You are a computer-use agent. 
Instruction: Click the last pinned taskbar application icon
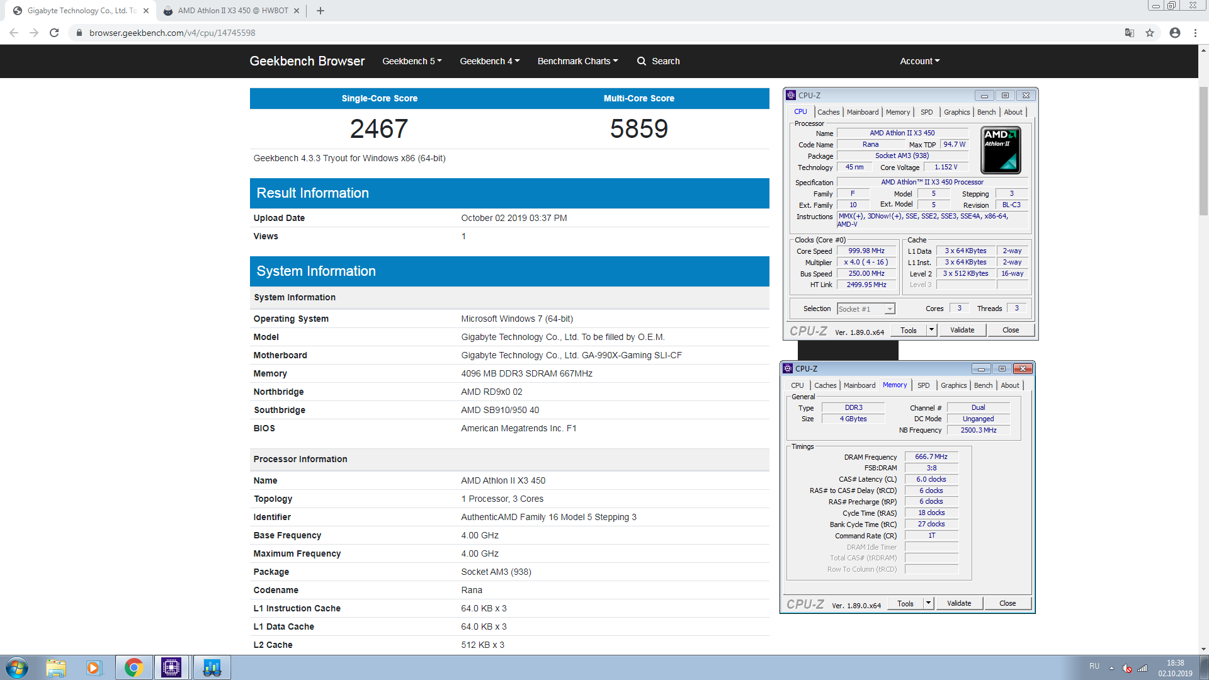[x=212, y=667]
